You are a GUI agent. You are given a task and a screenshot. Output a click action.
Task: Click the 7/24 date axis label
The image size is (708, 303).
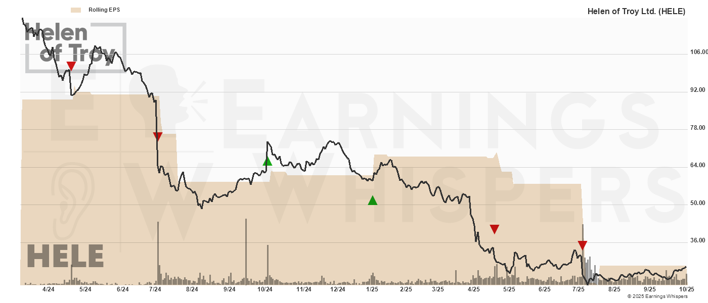tap(155, 289)
